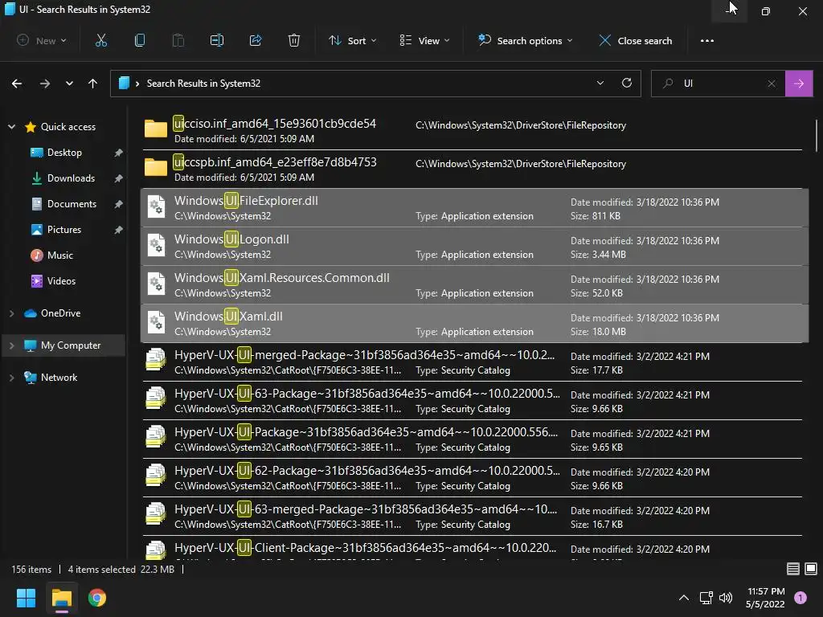Open notification badge in taskbar

pos(800,597)
